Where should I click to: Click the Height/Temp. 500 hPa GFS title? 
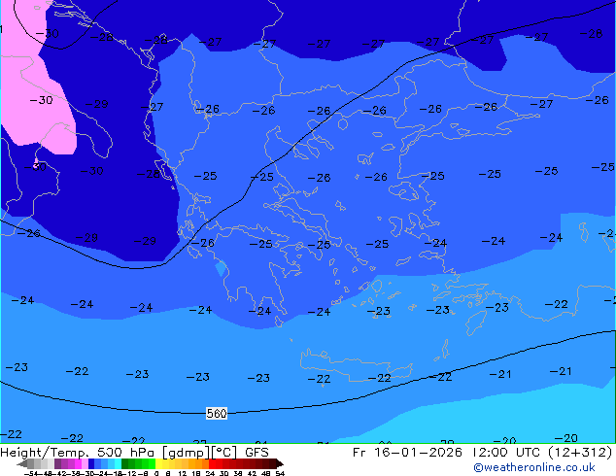click(134, 452)
